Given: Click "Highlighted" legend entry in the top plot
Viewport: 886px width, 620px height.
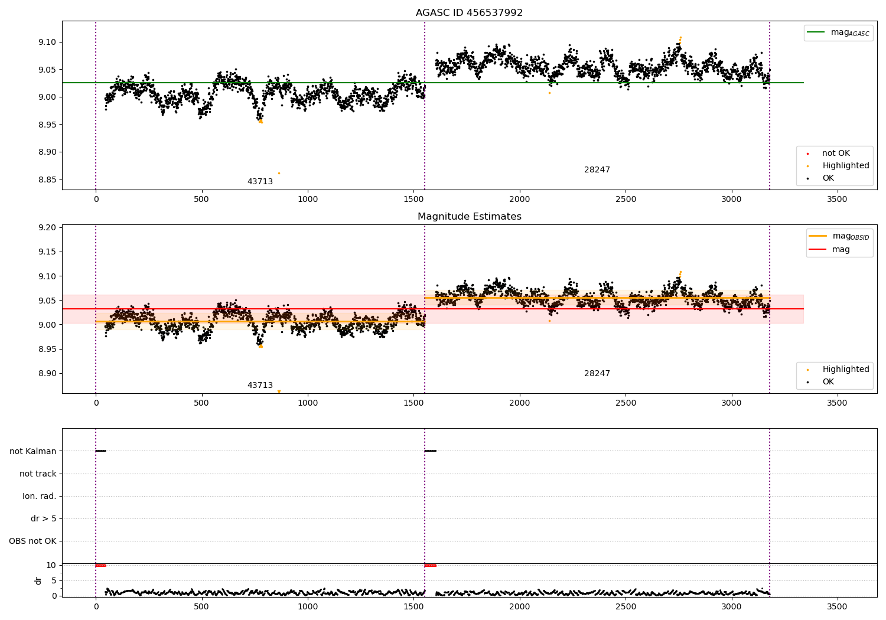Looking at the screenshot, I should pyautogui.click(x=846, y=166).
